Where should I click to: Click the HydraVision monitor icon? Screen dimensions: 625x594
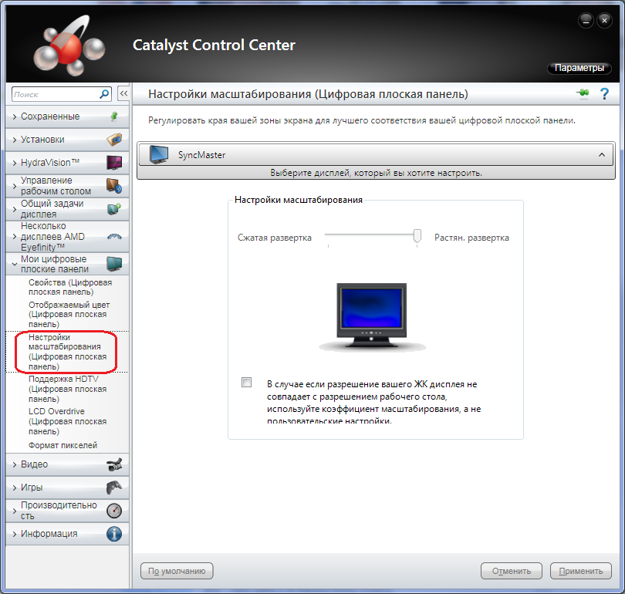pyautogui.click(x=114, y=163)
